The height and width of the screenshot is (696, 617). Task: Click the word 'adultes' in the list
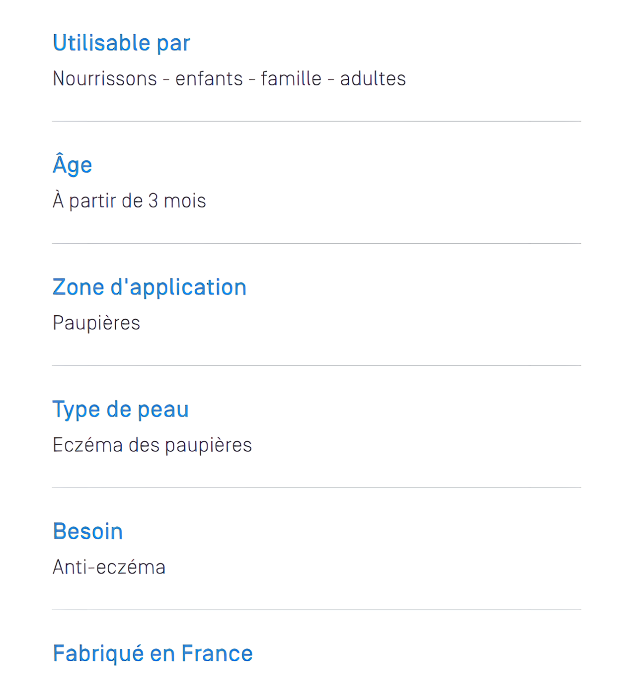[373, 78]
